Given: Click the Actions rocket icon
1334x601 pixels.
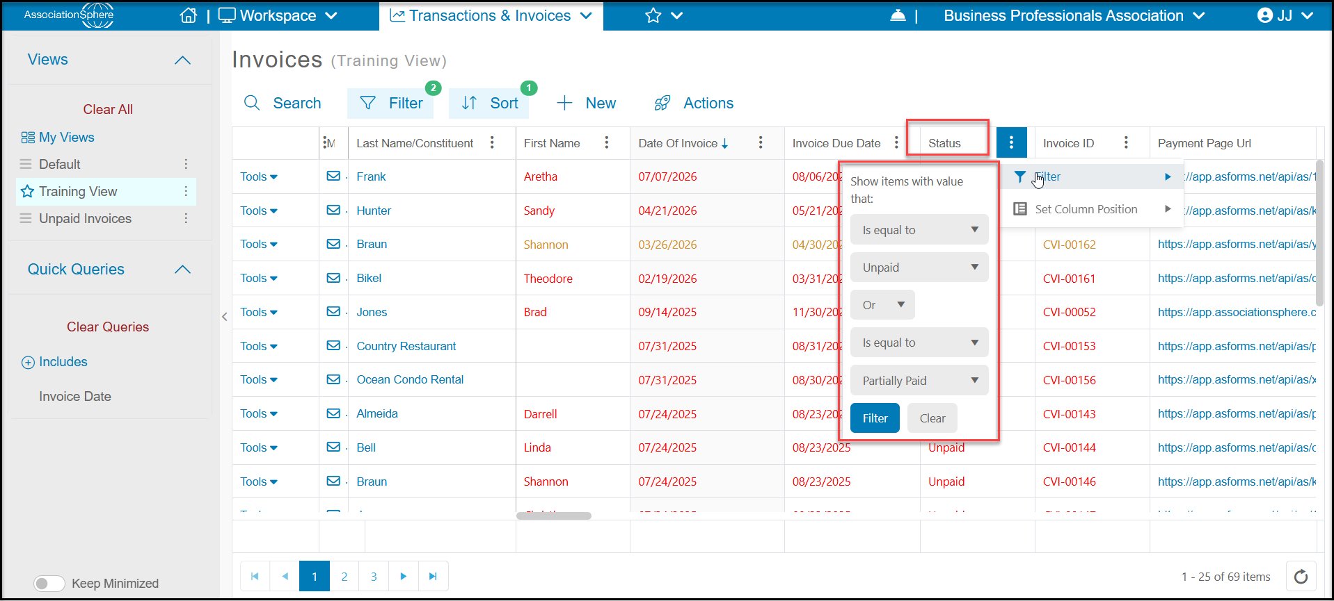Looking at the screenshot, I should pos(662,103).
